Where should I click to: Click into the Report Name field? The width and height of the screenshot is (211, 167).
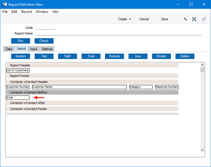[119, 33]
